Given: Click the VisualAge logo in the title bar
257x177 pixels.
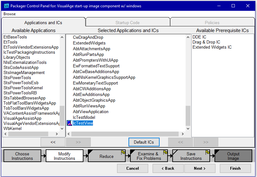Looking at the screenshot, I should coord(6,6).
